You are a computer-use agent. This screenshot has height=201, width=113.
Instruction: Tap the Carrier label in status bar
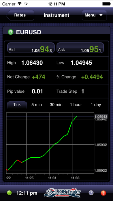[9, 4]
